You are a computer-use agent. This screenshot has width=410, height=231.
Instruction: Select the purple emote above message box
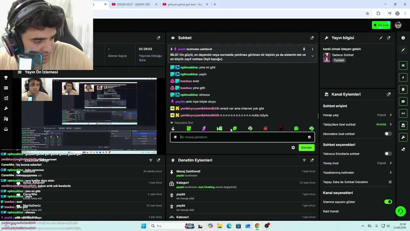204,128
